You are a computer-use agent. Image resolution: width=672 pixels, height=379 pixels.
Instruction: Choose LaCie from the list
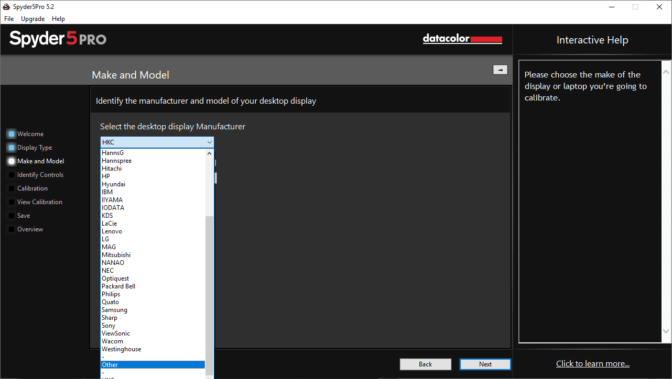[x=153, y=224]
